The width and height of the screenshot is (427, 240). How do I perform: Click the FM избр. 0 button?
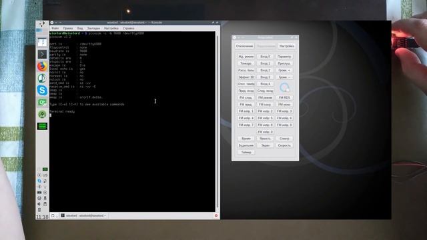click(x=266, y=132)
